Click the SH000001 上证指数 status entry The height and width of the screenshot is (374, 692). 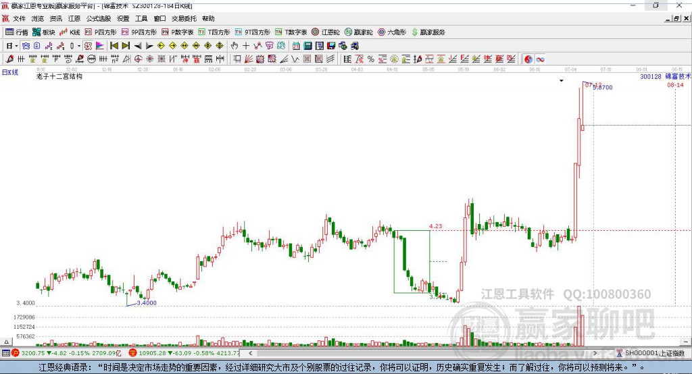653,353
